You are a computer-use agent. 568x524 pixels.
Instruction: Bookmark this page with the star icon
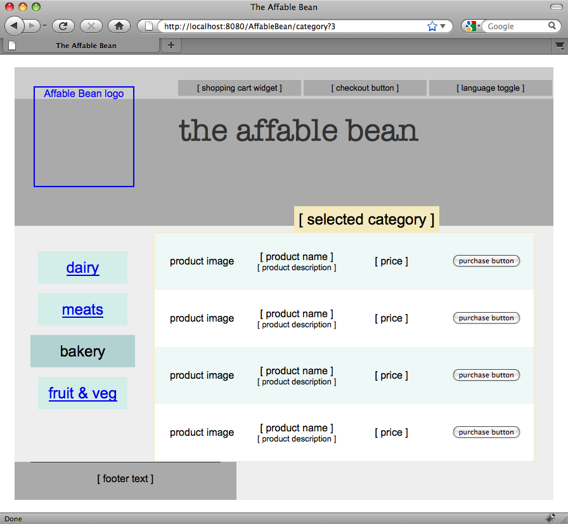click(432, 26)
